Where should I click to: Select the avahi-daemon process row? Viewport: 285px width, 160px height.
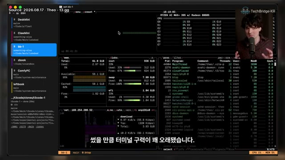click(x=218, y=68)
